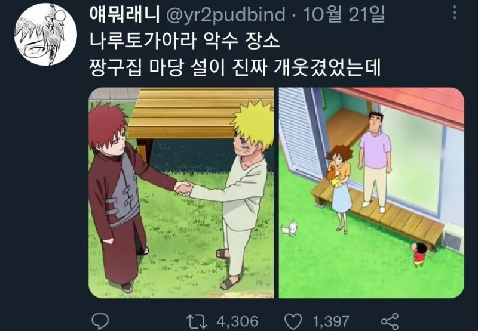Like the tweet with the heart icon
Viewport: 478px width, 331px height.
pos(293,321)
